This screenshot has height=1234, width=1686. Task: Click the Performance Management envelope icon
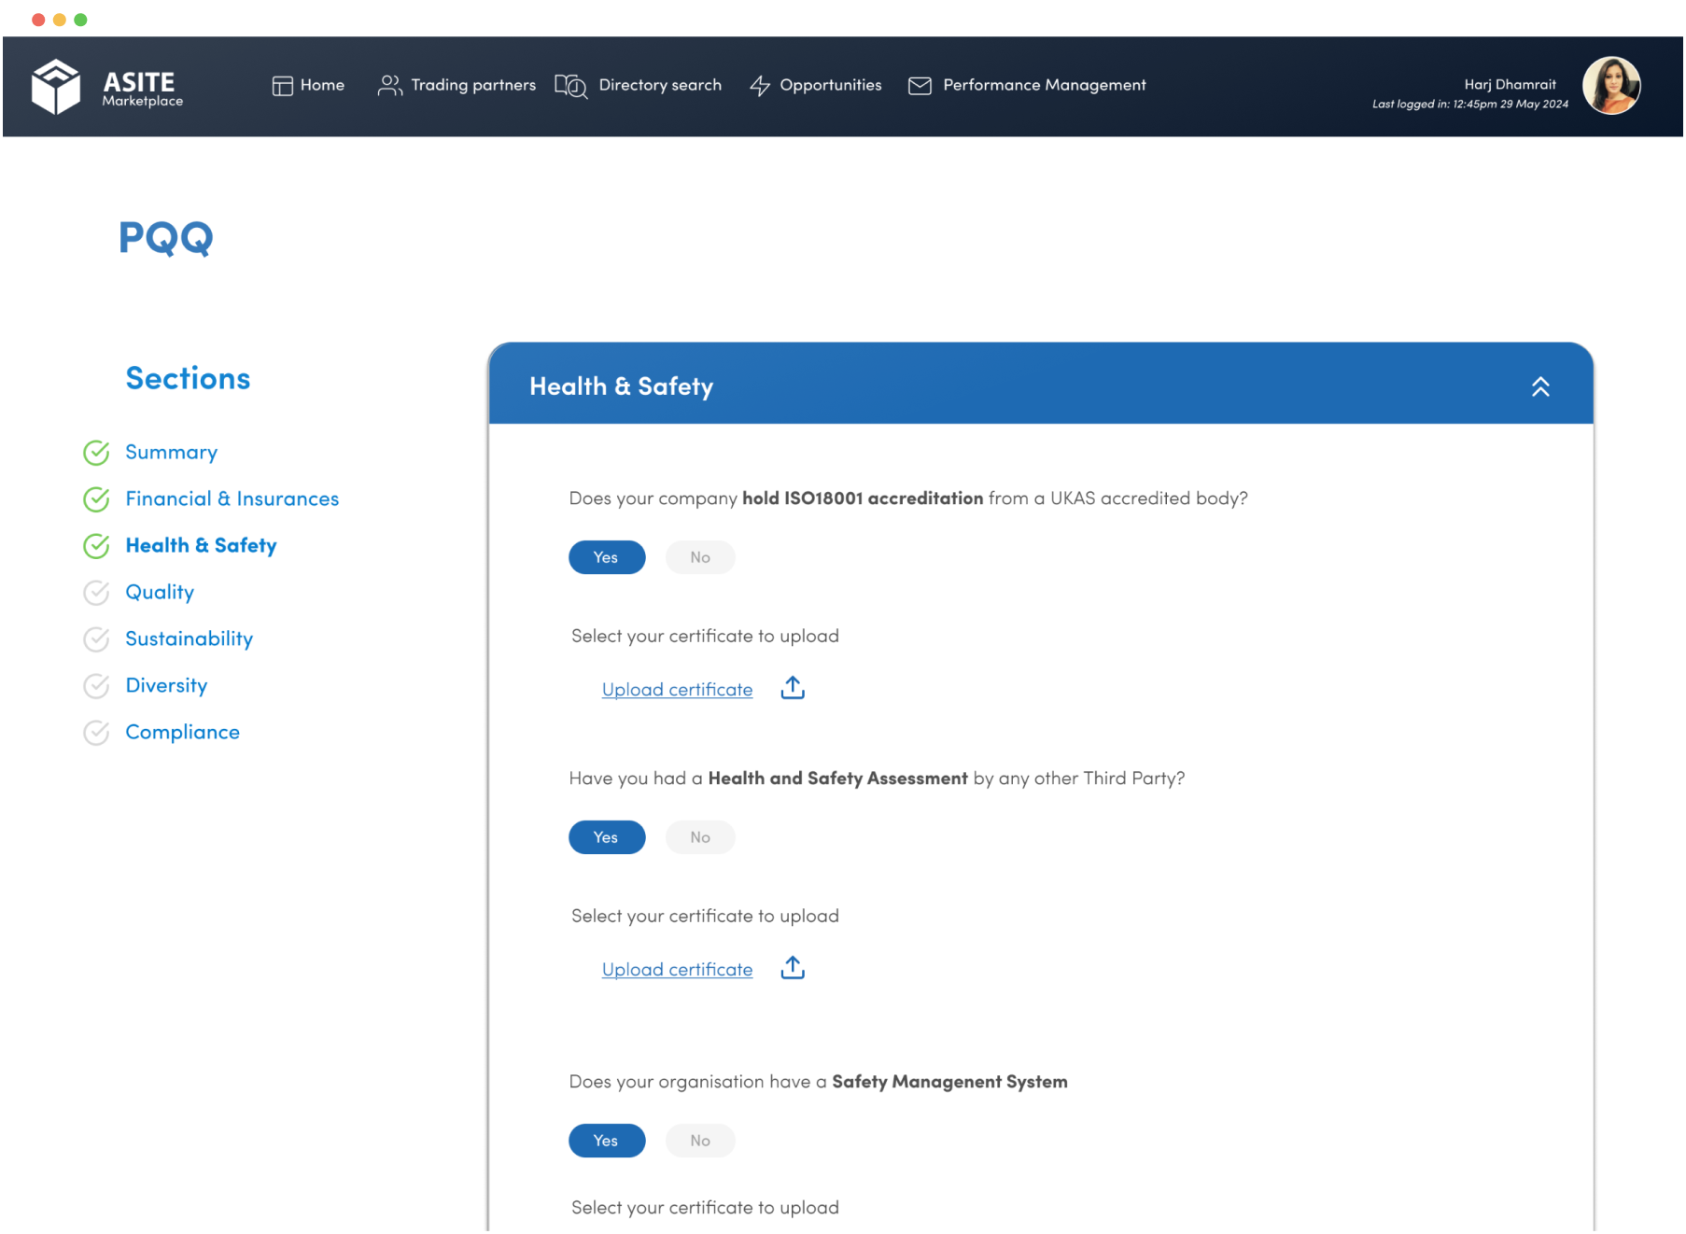pyautogui.click(x=920, y=86)
